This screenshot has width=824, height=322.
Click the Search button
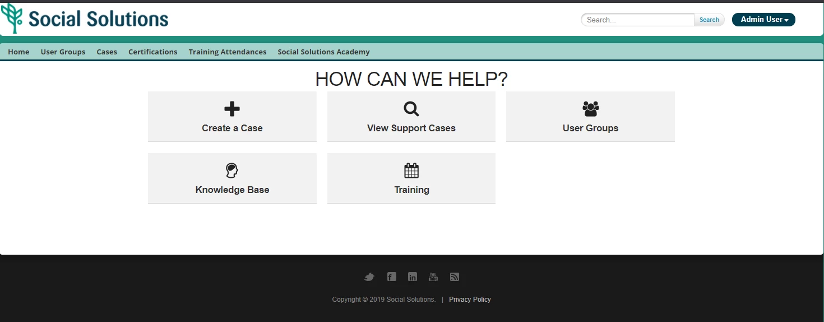tap(709, 20)
